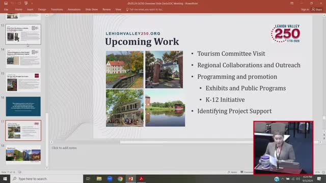Select the K-12 Initiative sub-bullet

[x=225, y=100]
